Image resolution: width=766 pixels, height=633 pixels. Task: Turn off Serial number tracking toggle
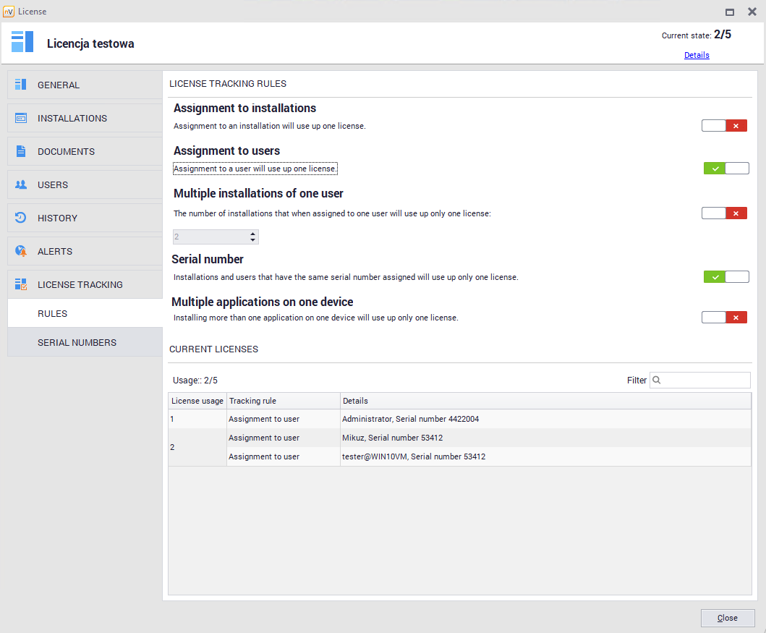click(726, 277)
